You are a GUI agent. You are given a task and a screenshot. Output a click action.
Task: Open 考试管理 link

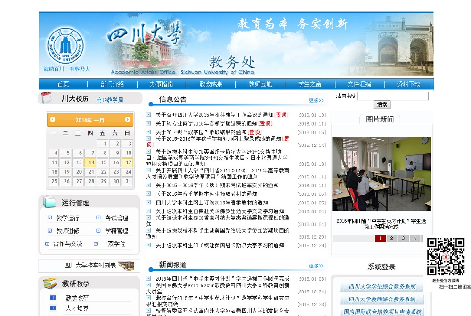(x=116, y=218)
